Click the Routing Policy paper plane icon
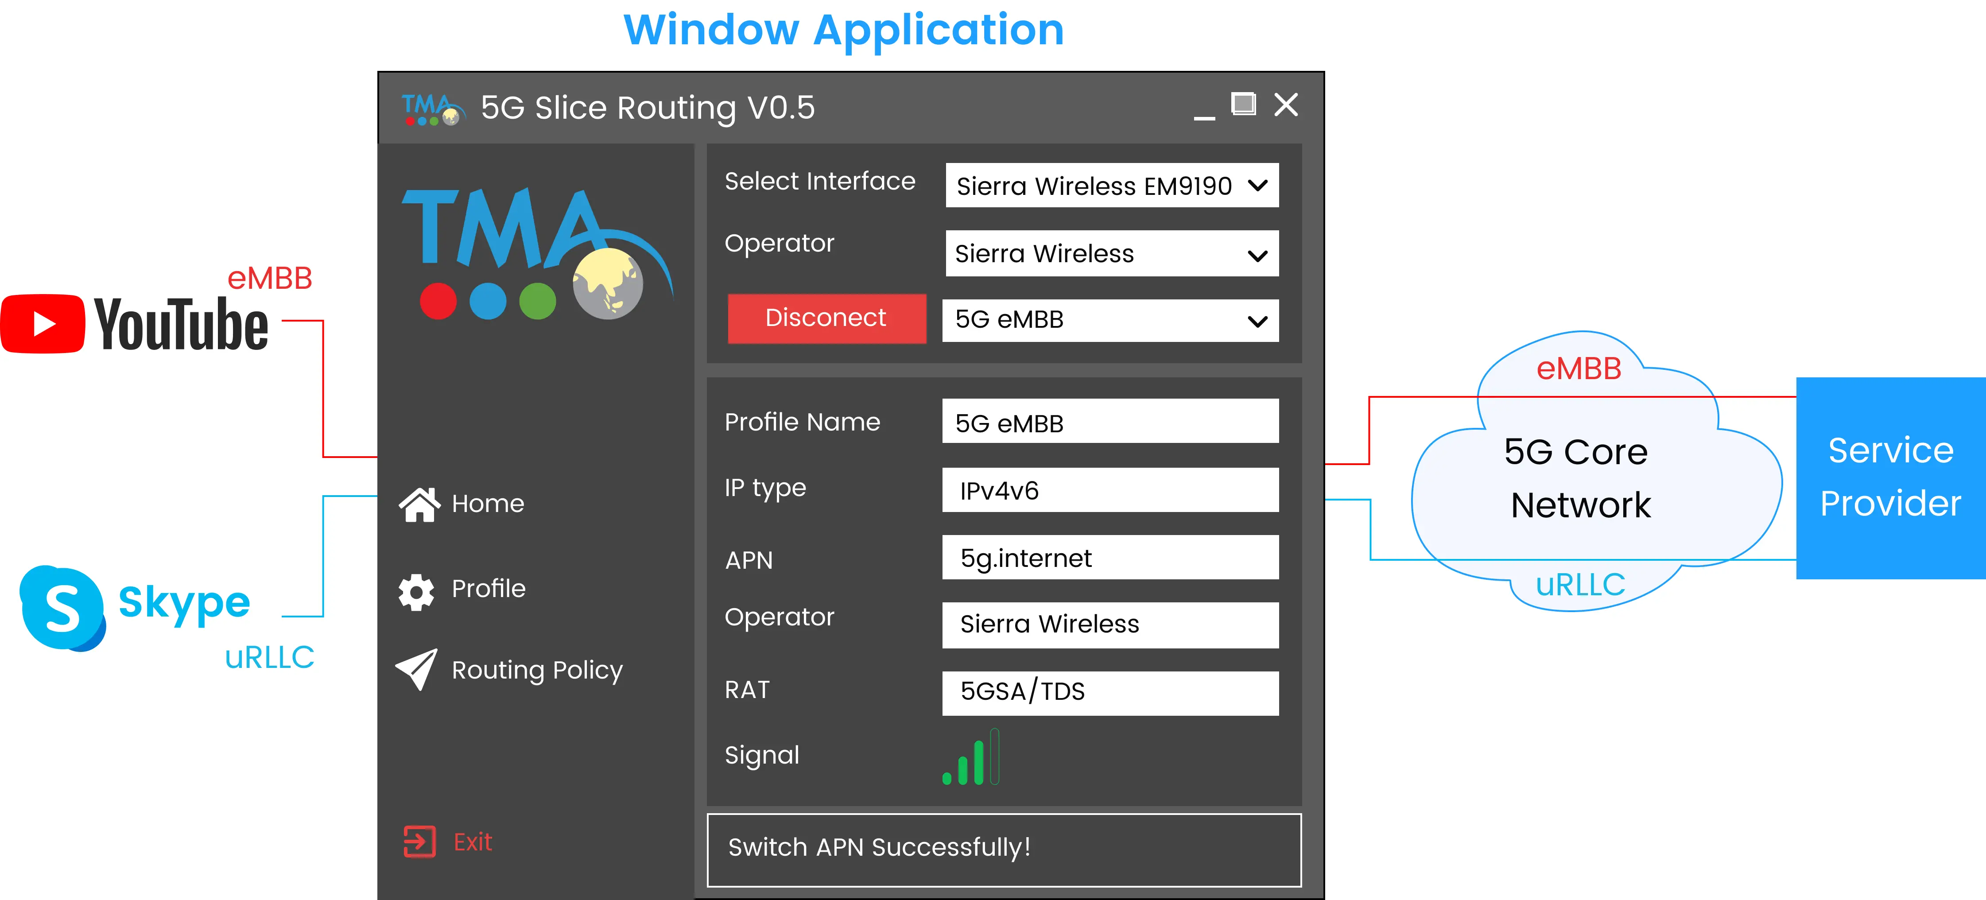Viewport: 1986px width, 900px height. [417, 669]
